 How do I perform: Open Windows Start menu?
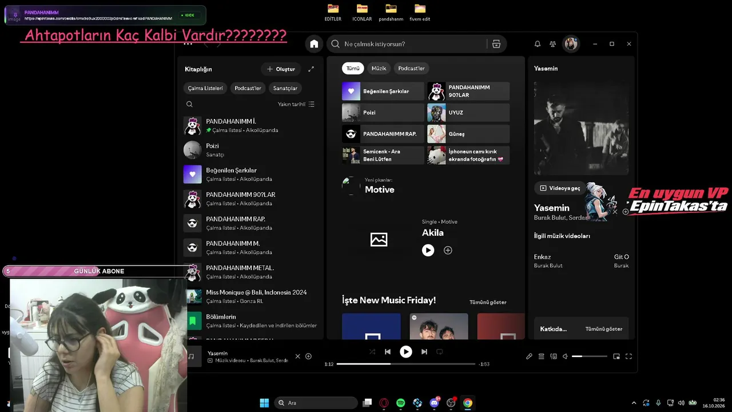pos(264,403)
